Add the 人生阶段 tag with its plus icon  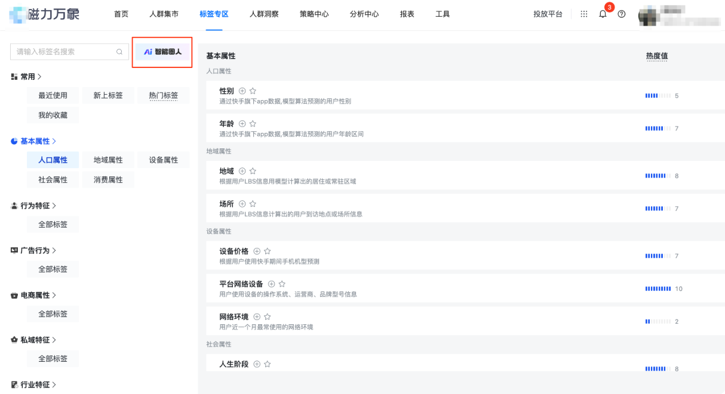257,364
